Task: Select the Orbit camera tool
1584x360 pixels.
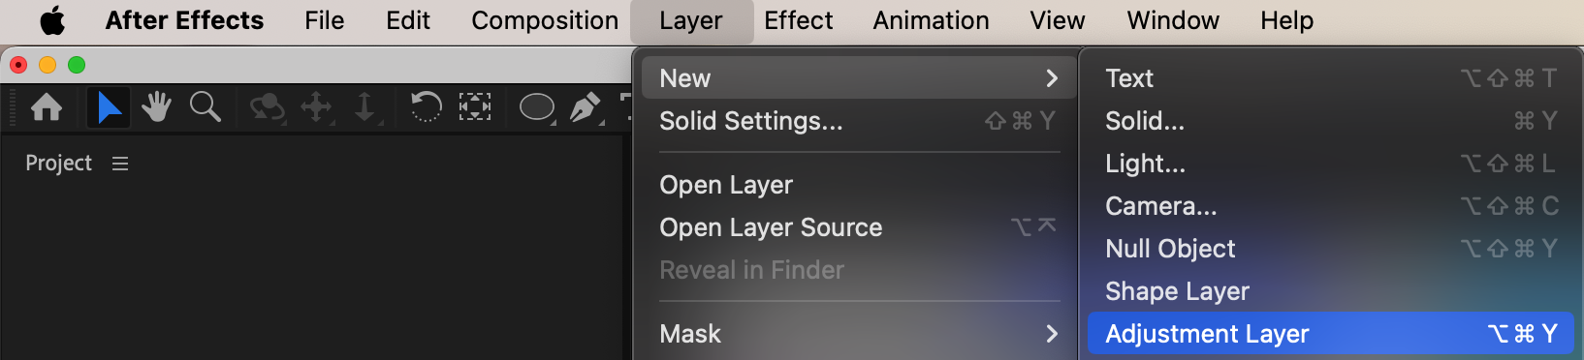Action: (x=267, y=107)
